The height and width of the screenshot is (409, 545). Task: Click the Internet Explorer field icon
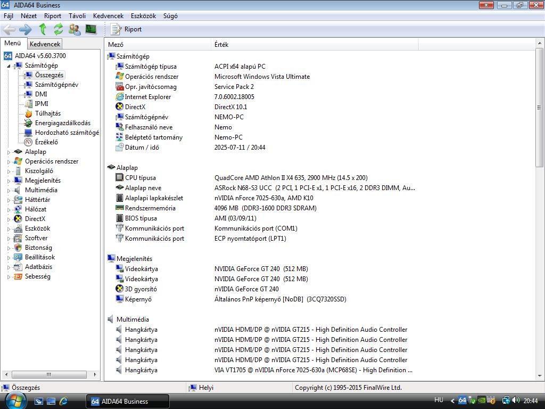tap(120, 97)
